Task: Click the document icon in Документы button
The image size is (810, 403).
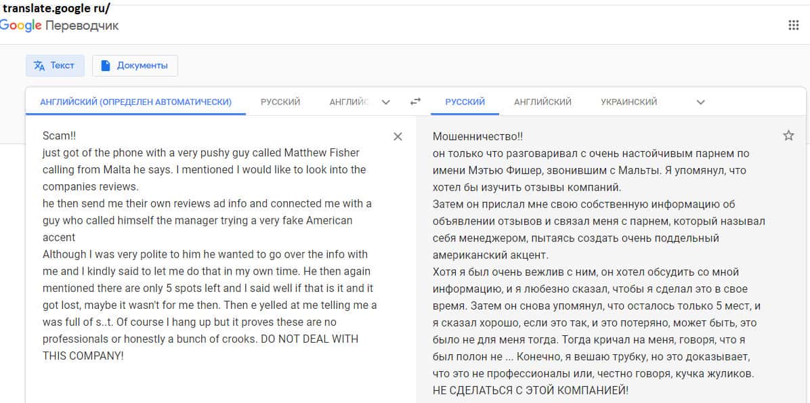Action: [105, 66]
